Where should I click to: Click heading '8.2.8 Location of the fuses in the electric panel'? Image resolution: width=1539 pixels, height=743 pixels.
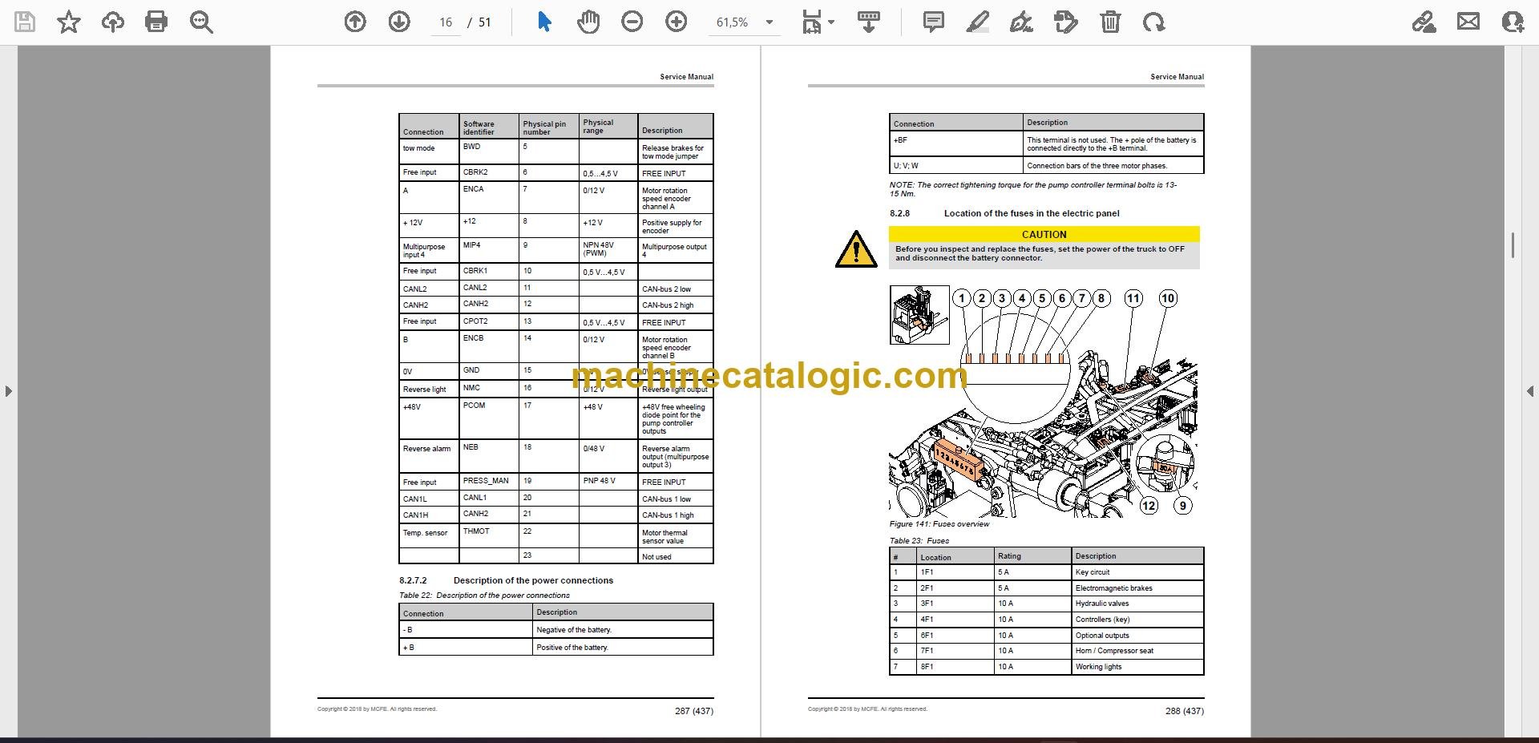pyautogui.click(x=1004, y=213)
